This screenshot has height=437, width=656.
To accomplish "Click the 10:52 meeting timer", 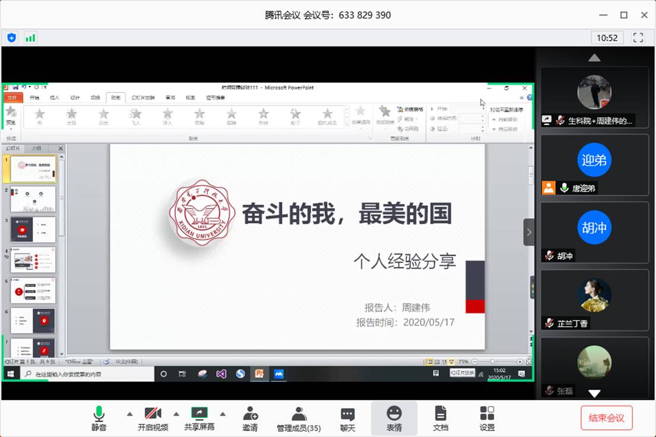I will pos(607,38).
